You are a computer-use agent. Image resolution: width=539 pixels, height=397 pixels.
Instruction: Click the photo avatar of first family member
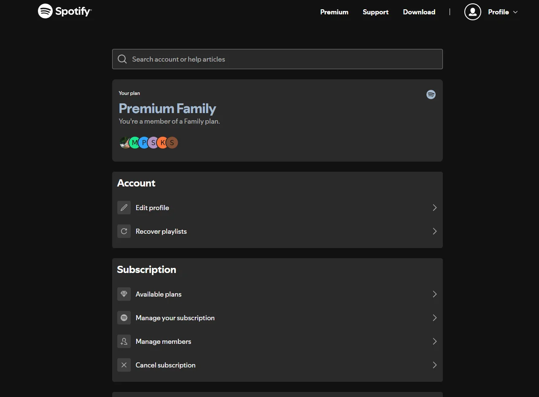click(124, 143)
